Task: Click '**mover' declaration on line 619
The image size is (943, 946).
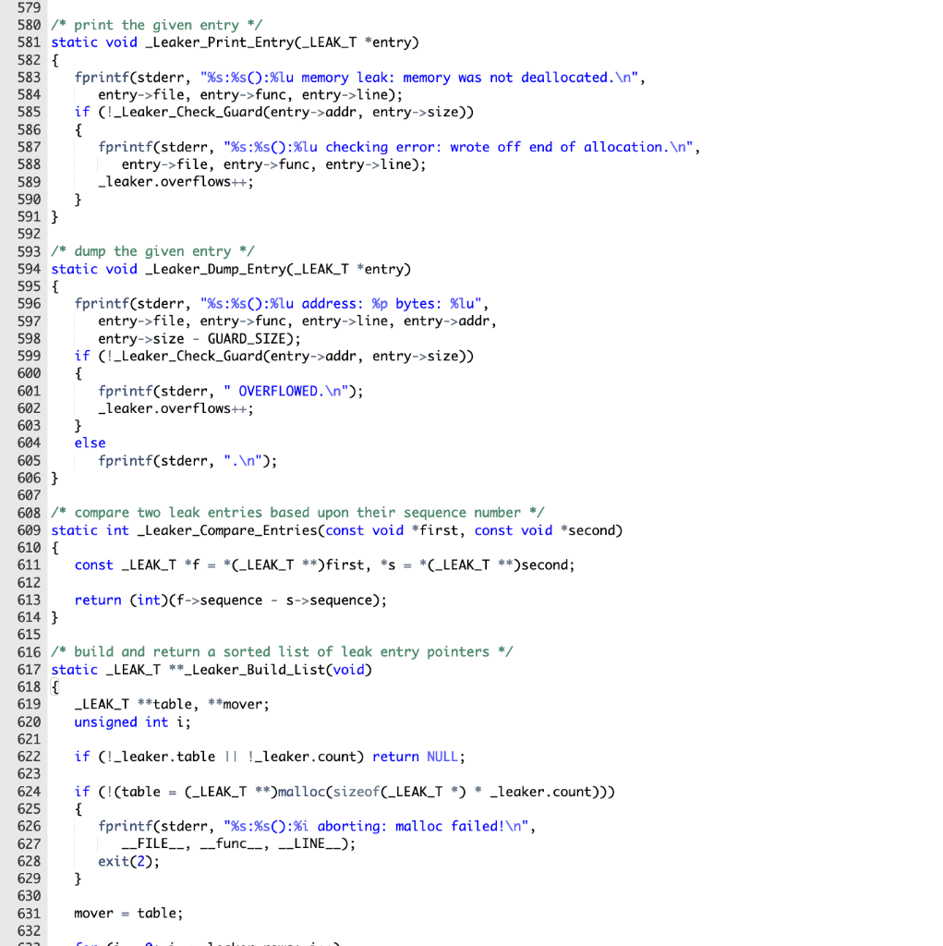Action: tap(235, 705)
